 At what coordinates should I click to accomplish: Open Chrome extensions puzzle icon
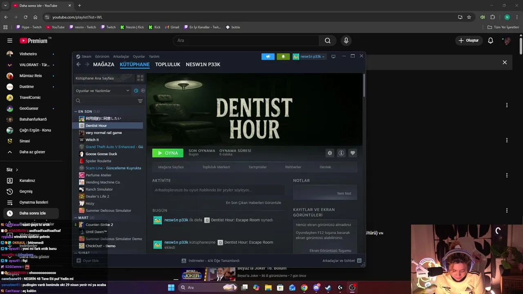[x=492, y=17]
